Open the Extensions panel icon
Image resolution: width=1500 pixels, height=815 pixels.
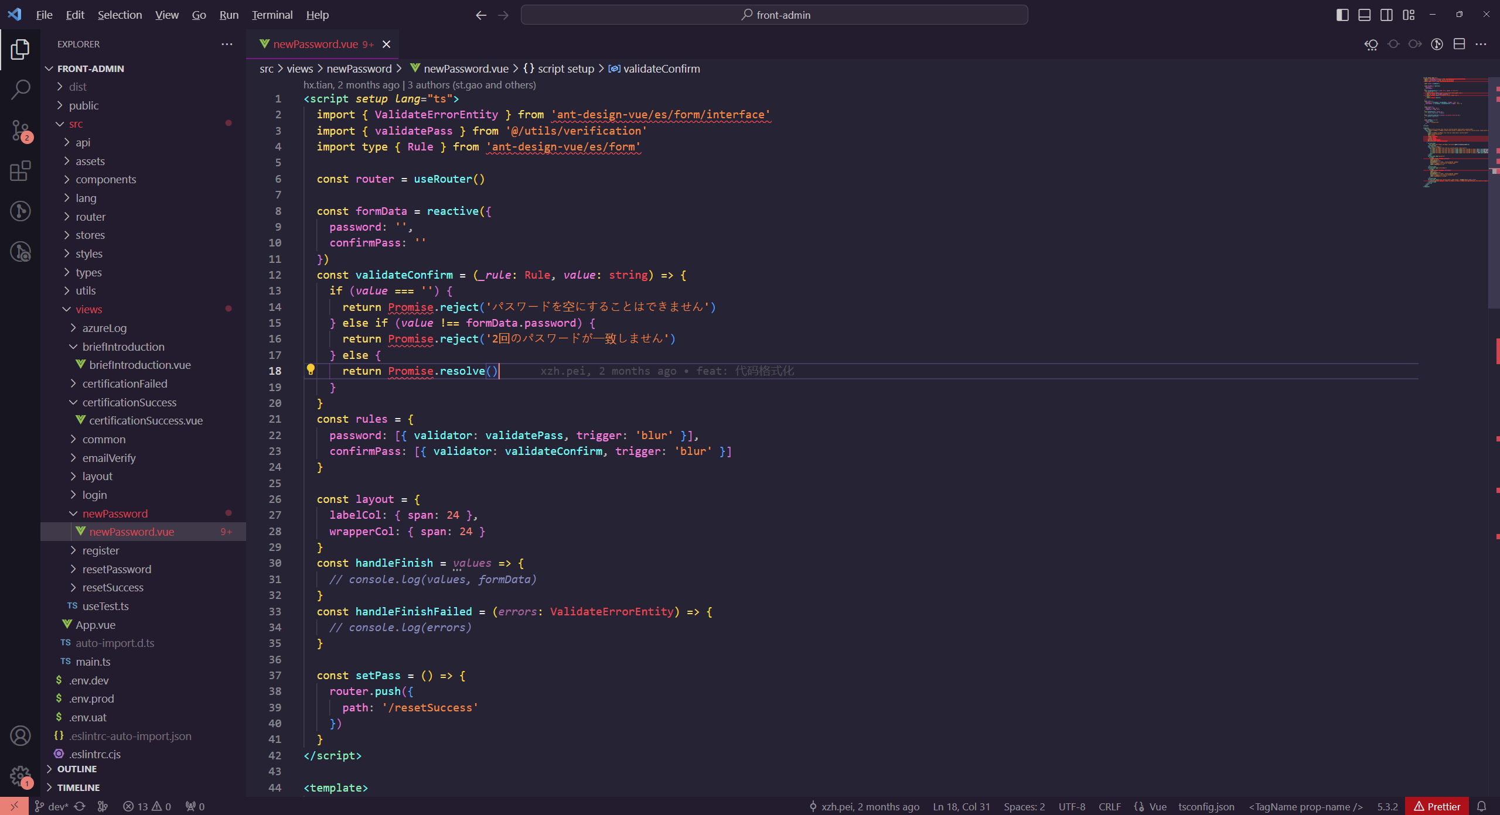tap(20, 170)
